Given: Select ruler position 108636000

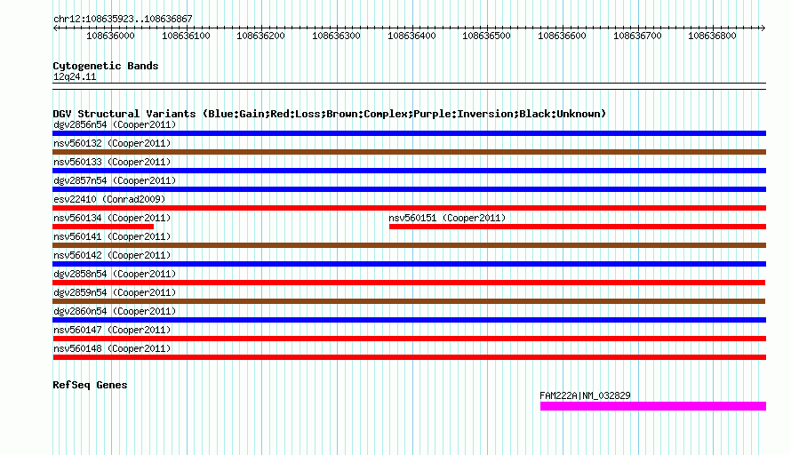Looking at the screenshot, I should pos(110,36).
